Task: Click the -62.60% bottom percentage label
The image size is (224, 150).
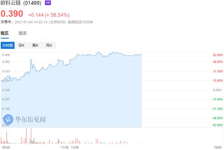Action: pyautogui.click(x=217, y=125)
